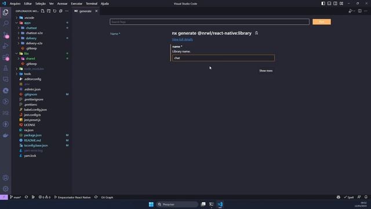371x209 pixels.
Task: Open the Docker view in activity bar
Action: pos(6,135)
